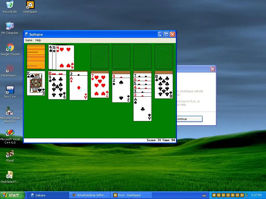Click the first empty foundation slot
This screenshot has width=266, height=199.
(100, 57)
